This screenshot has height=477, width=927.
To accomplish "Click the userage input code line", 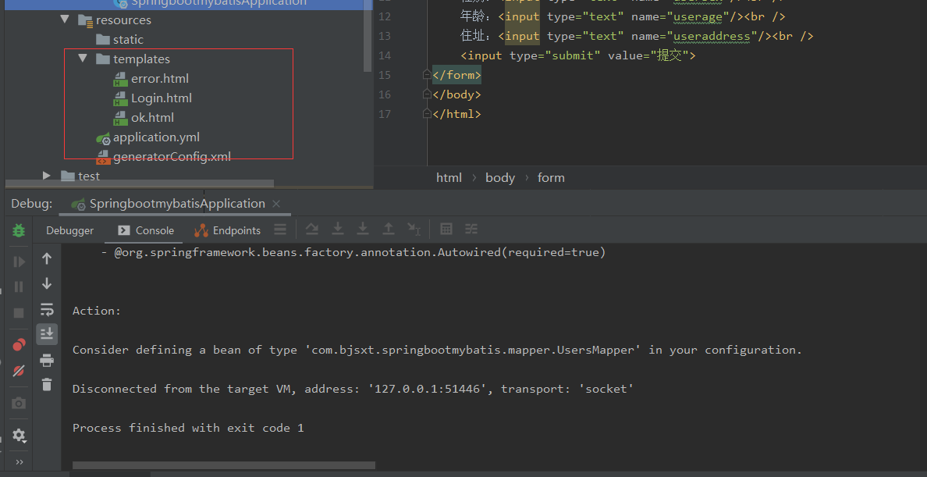I will (623, 16).
